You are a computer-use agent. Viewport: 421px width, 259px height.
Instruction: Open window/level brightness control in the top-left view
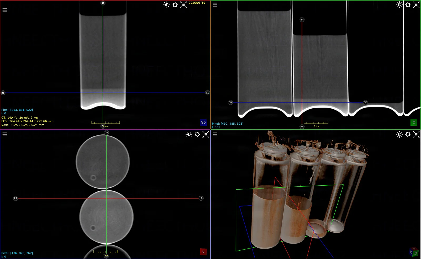[x=167, y=5]
